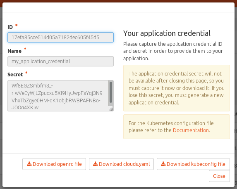
Task: Click inside the Secret text area
Action: click(x=58, y=96)
